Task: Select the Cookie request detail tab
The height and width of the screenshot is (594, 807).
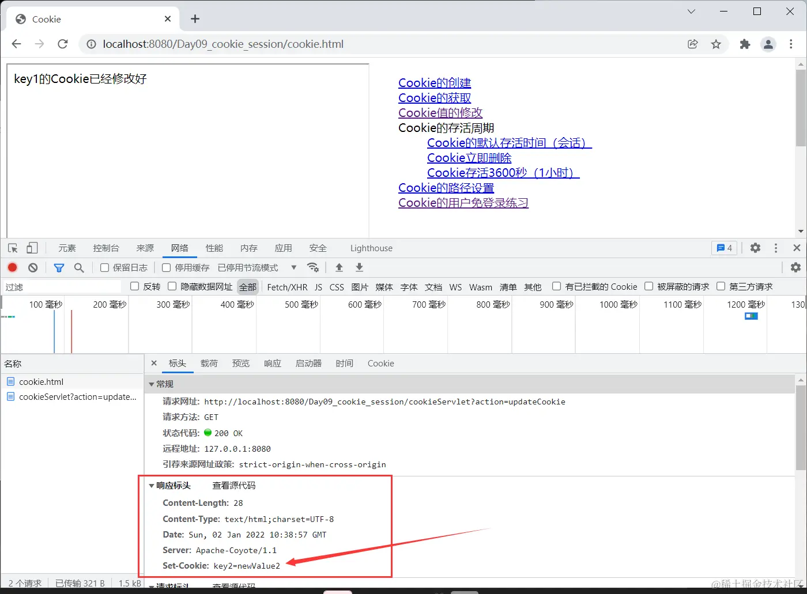Action: tap(381, 364)
